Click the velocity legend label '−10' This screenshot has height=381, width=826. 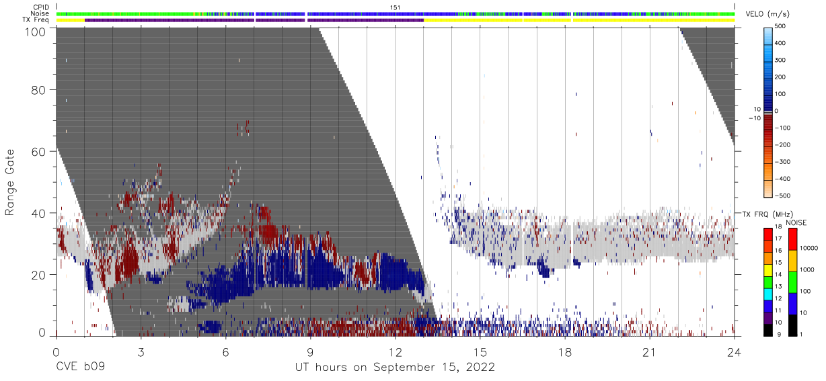click(753, 118)
